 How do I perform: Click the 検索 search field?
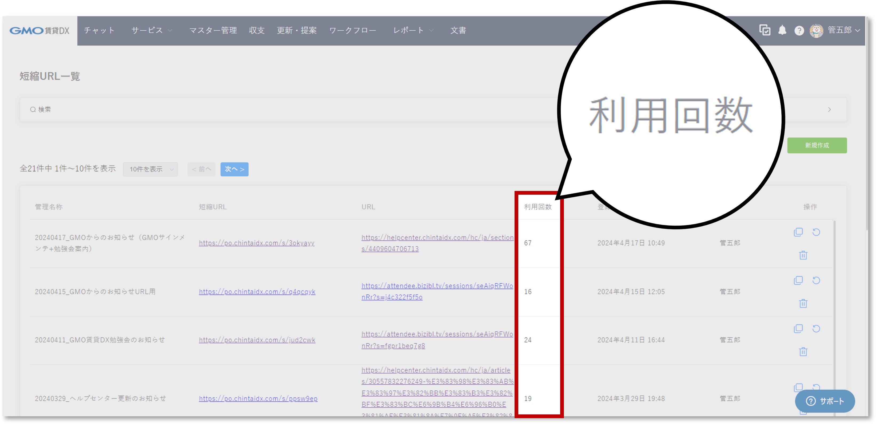[44, 110]
